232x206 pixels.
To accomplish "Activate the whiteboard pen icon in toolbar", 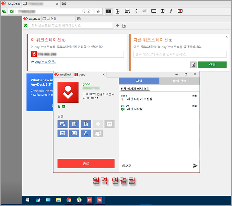I will point(171,11).
